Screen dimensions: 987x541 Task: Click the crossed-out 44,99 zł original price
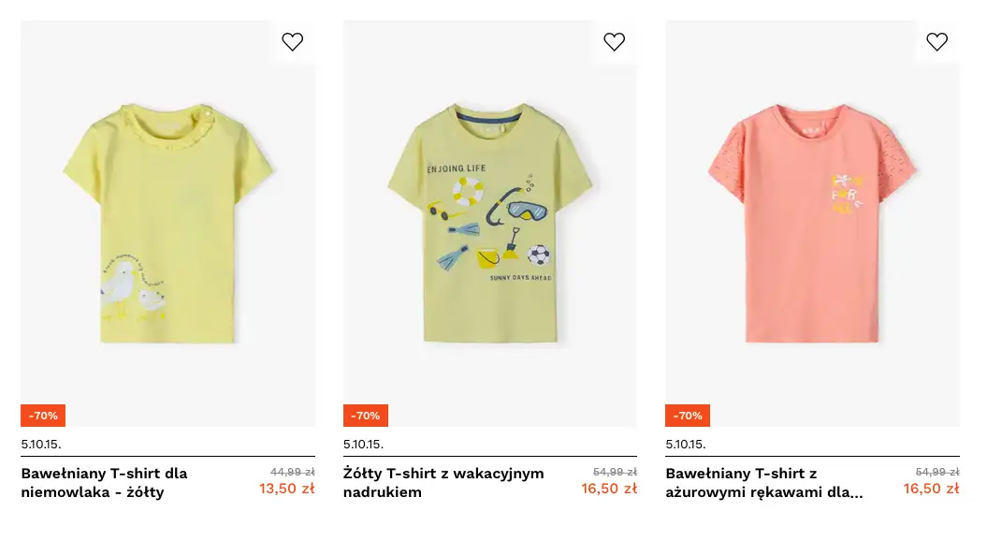292,472
